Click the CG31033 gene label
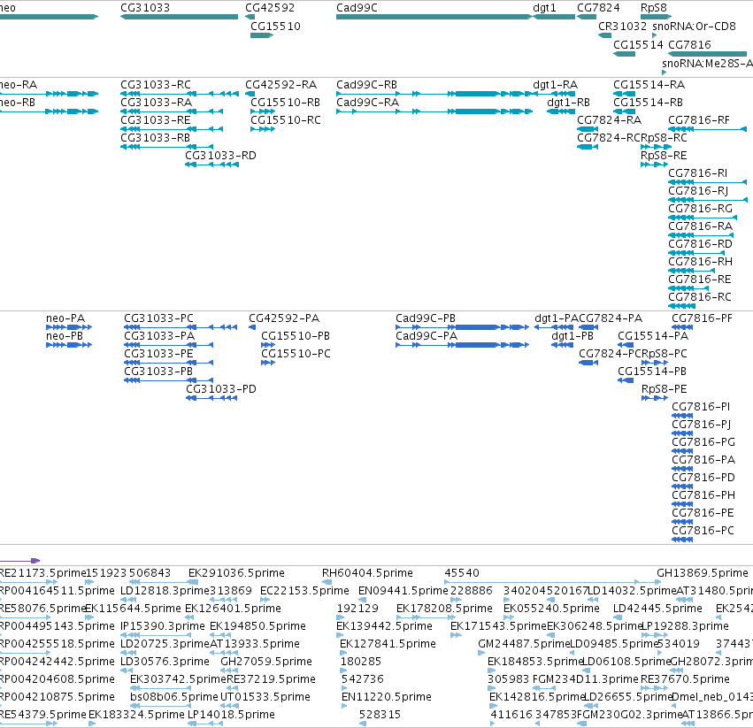Image resolution: width=753 pixels, height=728 pixels. coord(145,8)
